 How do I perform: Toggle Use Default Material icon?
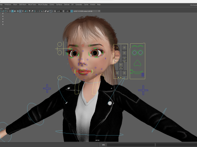point(15,11)
